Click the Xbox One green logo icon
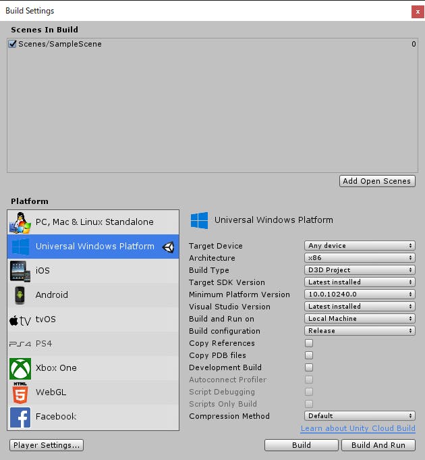This screenshot has width=425, height=460. tap(20, 368)
